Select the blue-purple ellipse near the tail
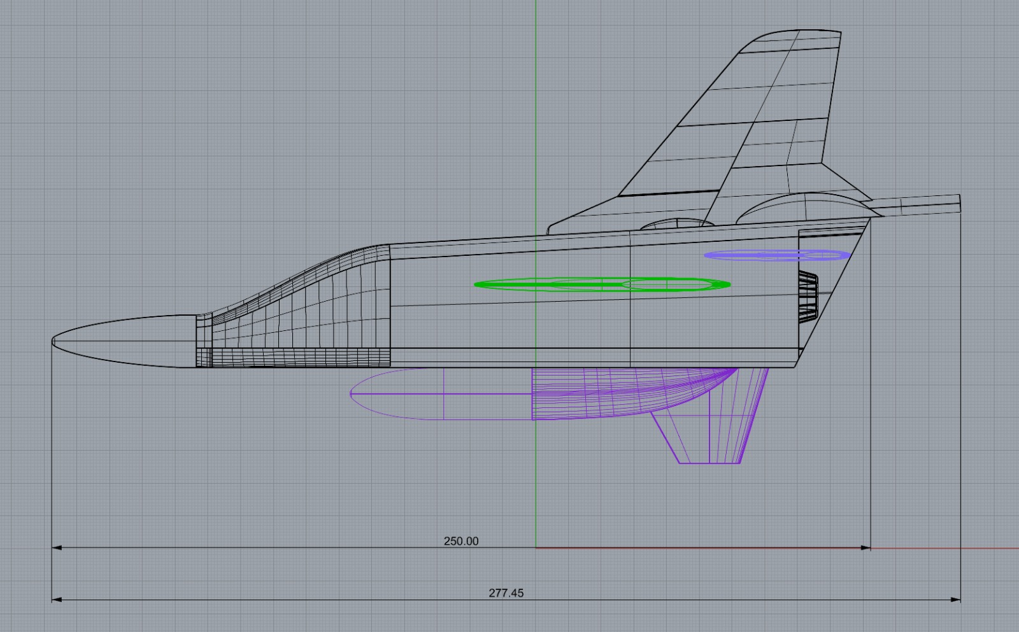The image size is (1019, 632). click(x=776, y=255)
